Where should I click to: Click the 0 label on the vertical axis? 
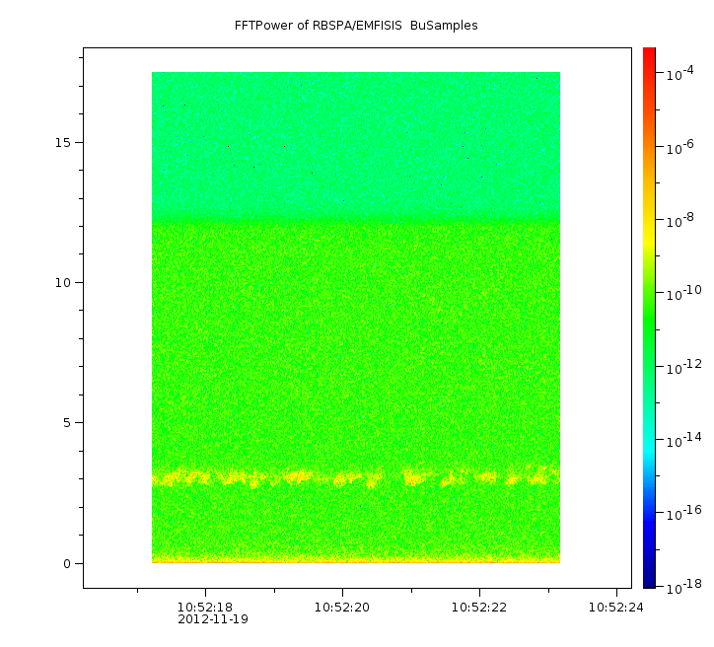68,564
